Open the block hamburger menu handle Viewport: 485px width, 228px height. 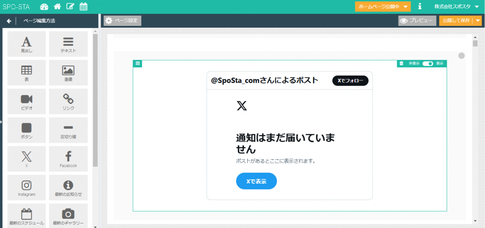[x=138, y=64]
